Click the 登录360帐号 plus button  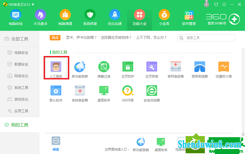tap(234, 19)
